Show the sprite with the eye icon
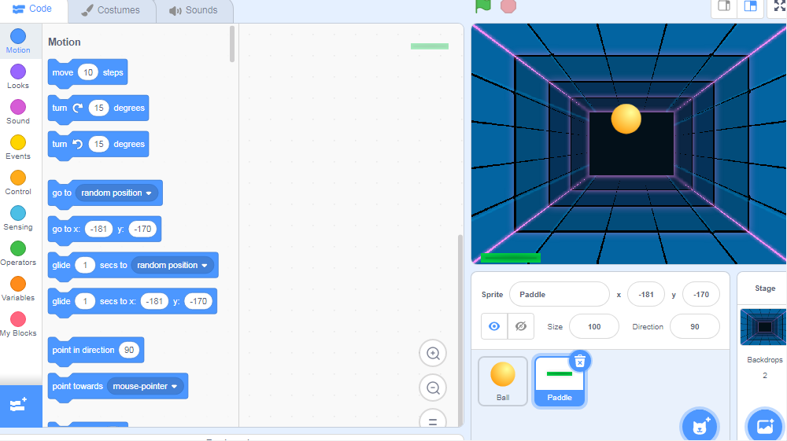This screenshot has width=787, height=441. (x=494, y=327)
